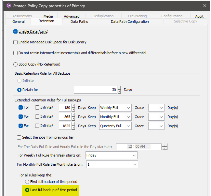Image resolution: width=211 pixels, height=196 pixels.
Task: Select Spool Copy (No Retention) option
Action: [x=15, y=64]
